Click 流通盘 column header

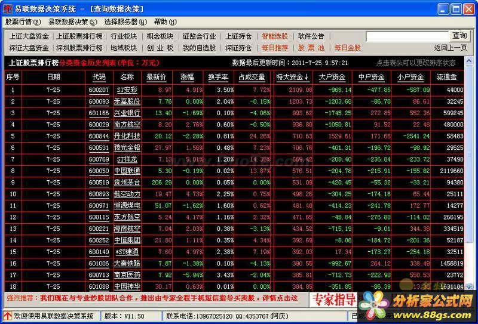pyautogui.click(x=446, y=77)
